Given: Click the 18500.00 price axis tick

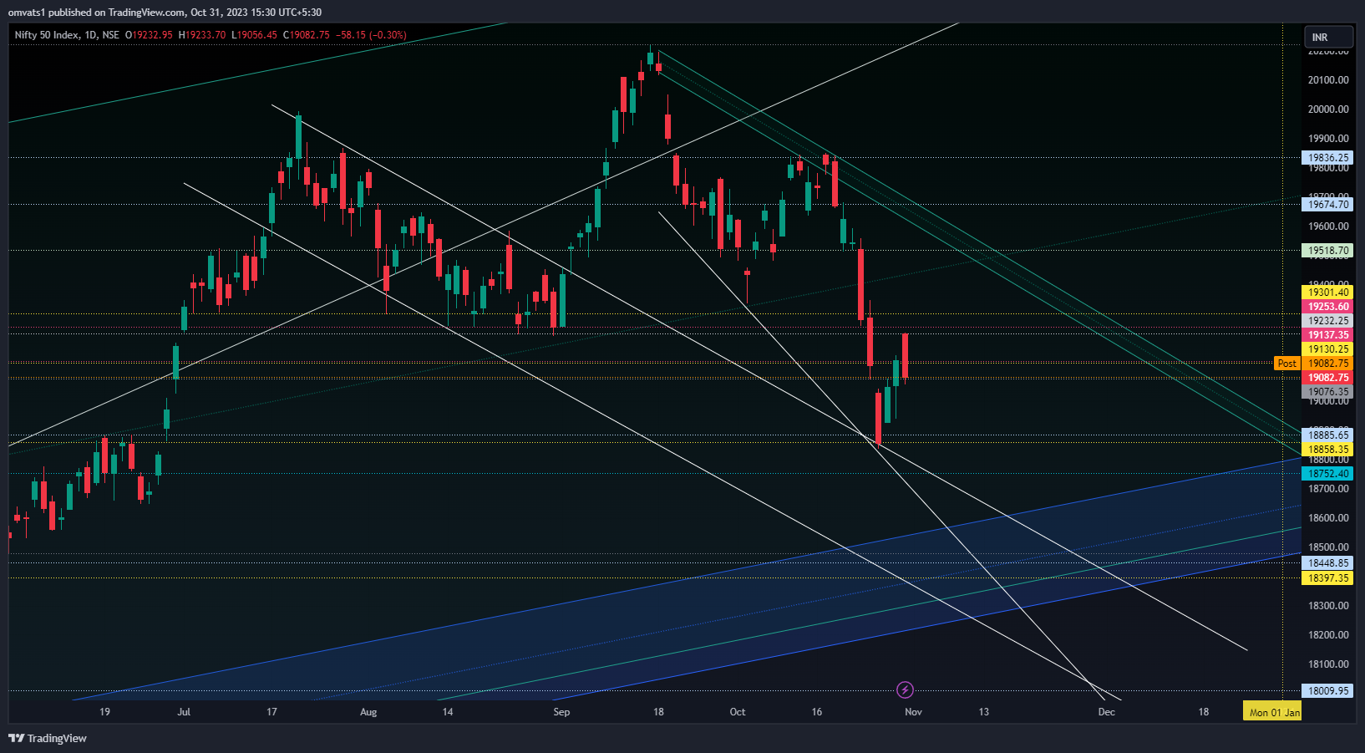Looking at the screenshot, I should point(1328,547).
